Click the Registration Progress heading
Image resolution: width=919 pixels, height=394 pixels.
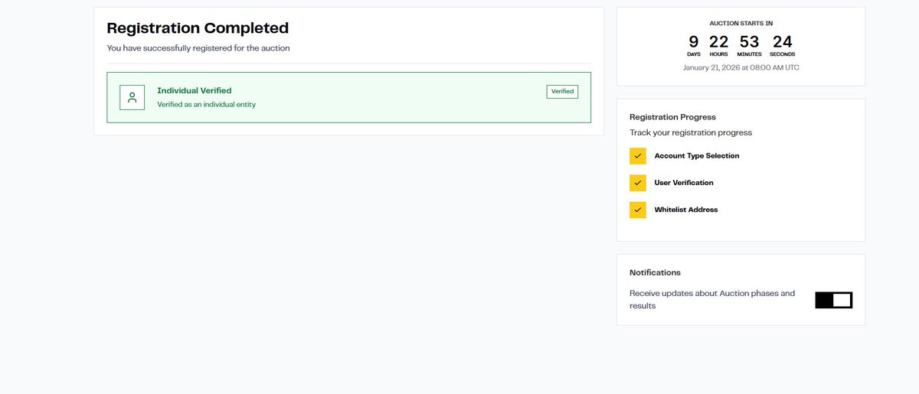(672, 117)
